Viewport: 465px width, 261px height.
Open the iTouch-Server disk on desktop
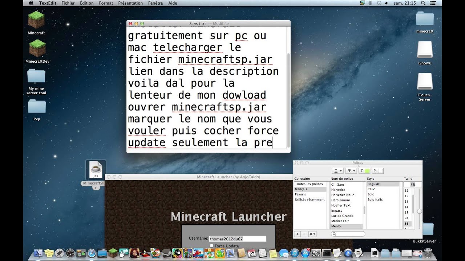click(425, 82)
